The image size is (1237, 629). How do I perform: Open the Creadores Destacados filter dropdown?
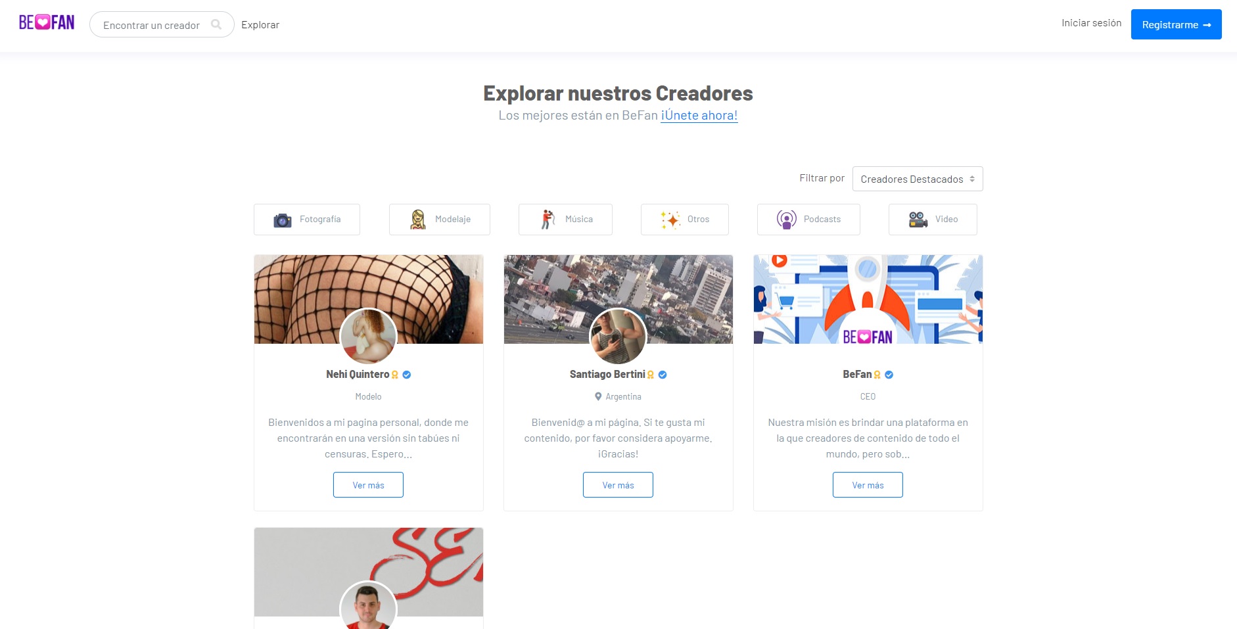(x=918, y=179)
